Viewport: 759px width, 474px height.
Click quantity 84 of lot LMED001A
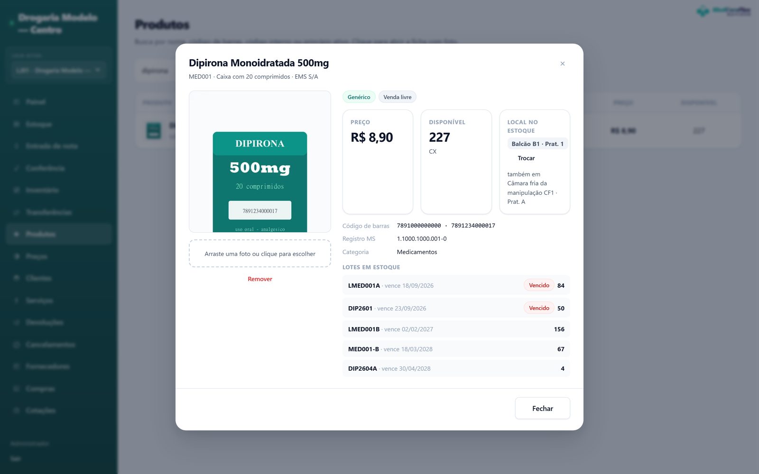click(561, 285)
